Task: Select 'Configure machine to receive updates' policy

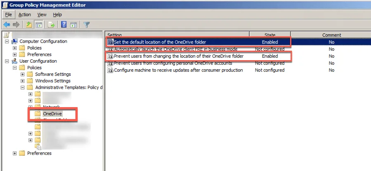Action: pos(178,70)
